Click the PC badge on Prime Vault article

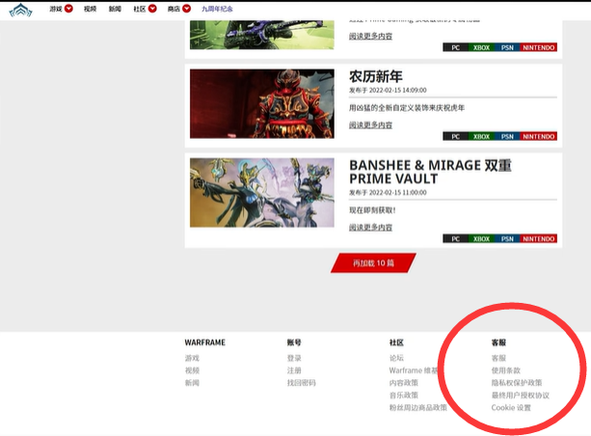pos(455,239)
